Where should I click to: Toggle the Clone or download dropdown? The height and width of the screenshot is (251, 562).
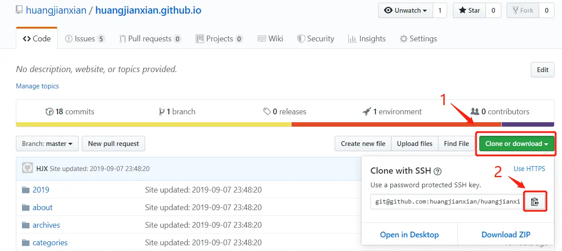click(x=517, y=143)
